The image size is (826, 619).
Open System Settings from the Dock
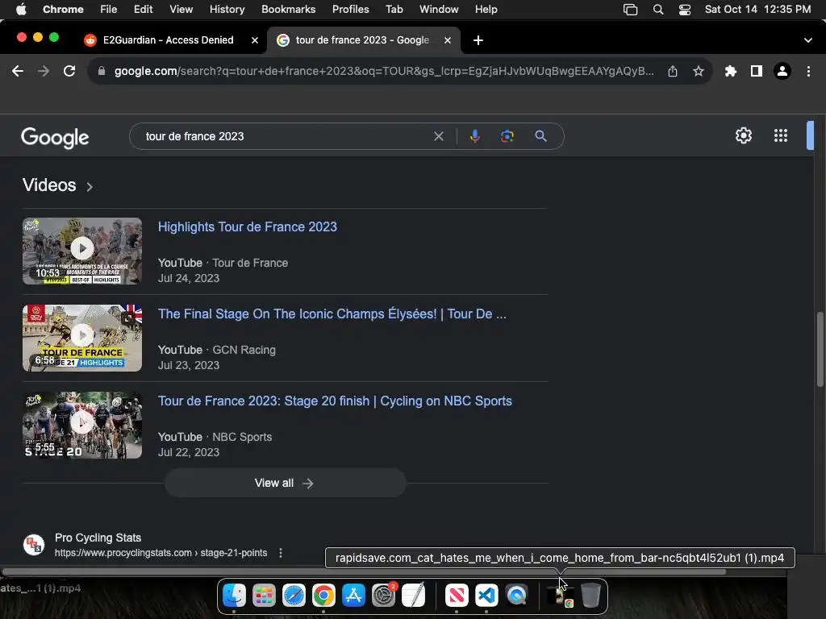pyautogui.click(x=383, y=596)
